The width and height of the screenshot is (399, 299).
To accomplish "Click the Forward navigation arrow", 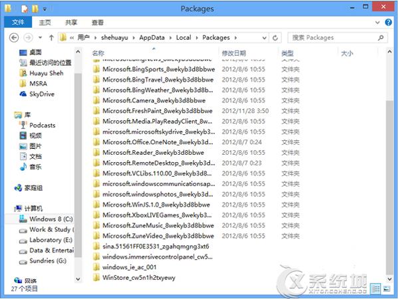I will pos(28,38).
